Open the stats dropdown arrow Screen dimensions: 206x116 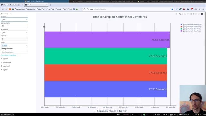point(26,45)
